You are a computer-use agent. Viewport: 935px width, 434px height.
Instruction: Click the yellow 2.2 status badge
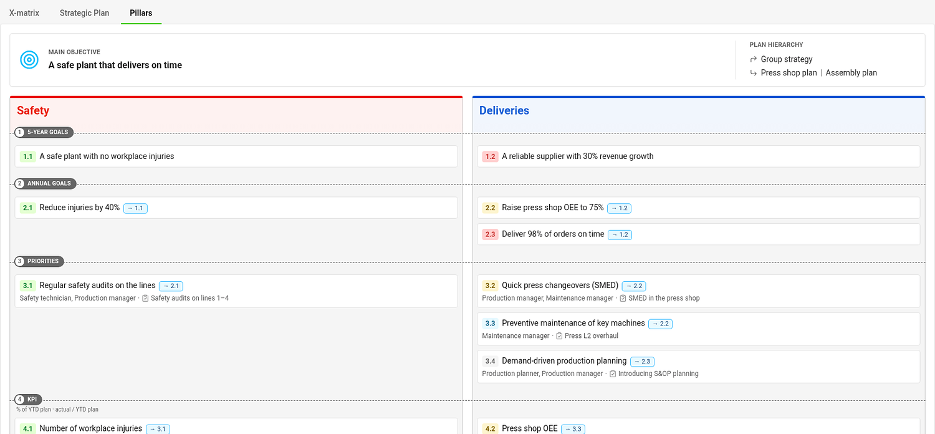click(491, 208)
